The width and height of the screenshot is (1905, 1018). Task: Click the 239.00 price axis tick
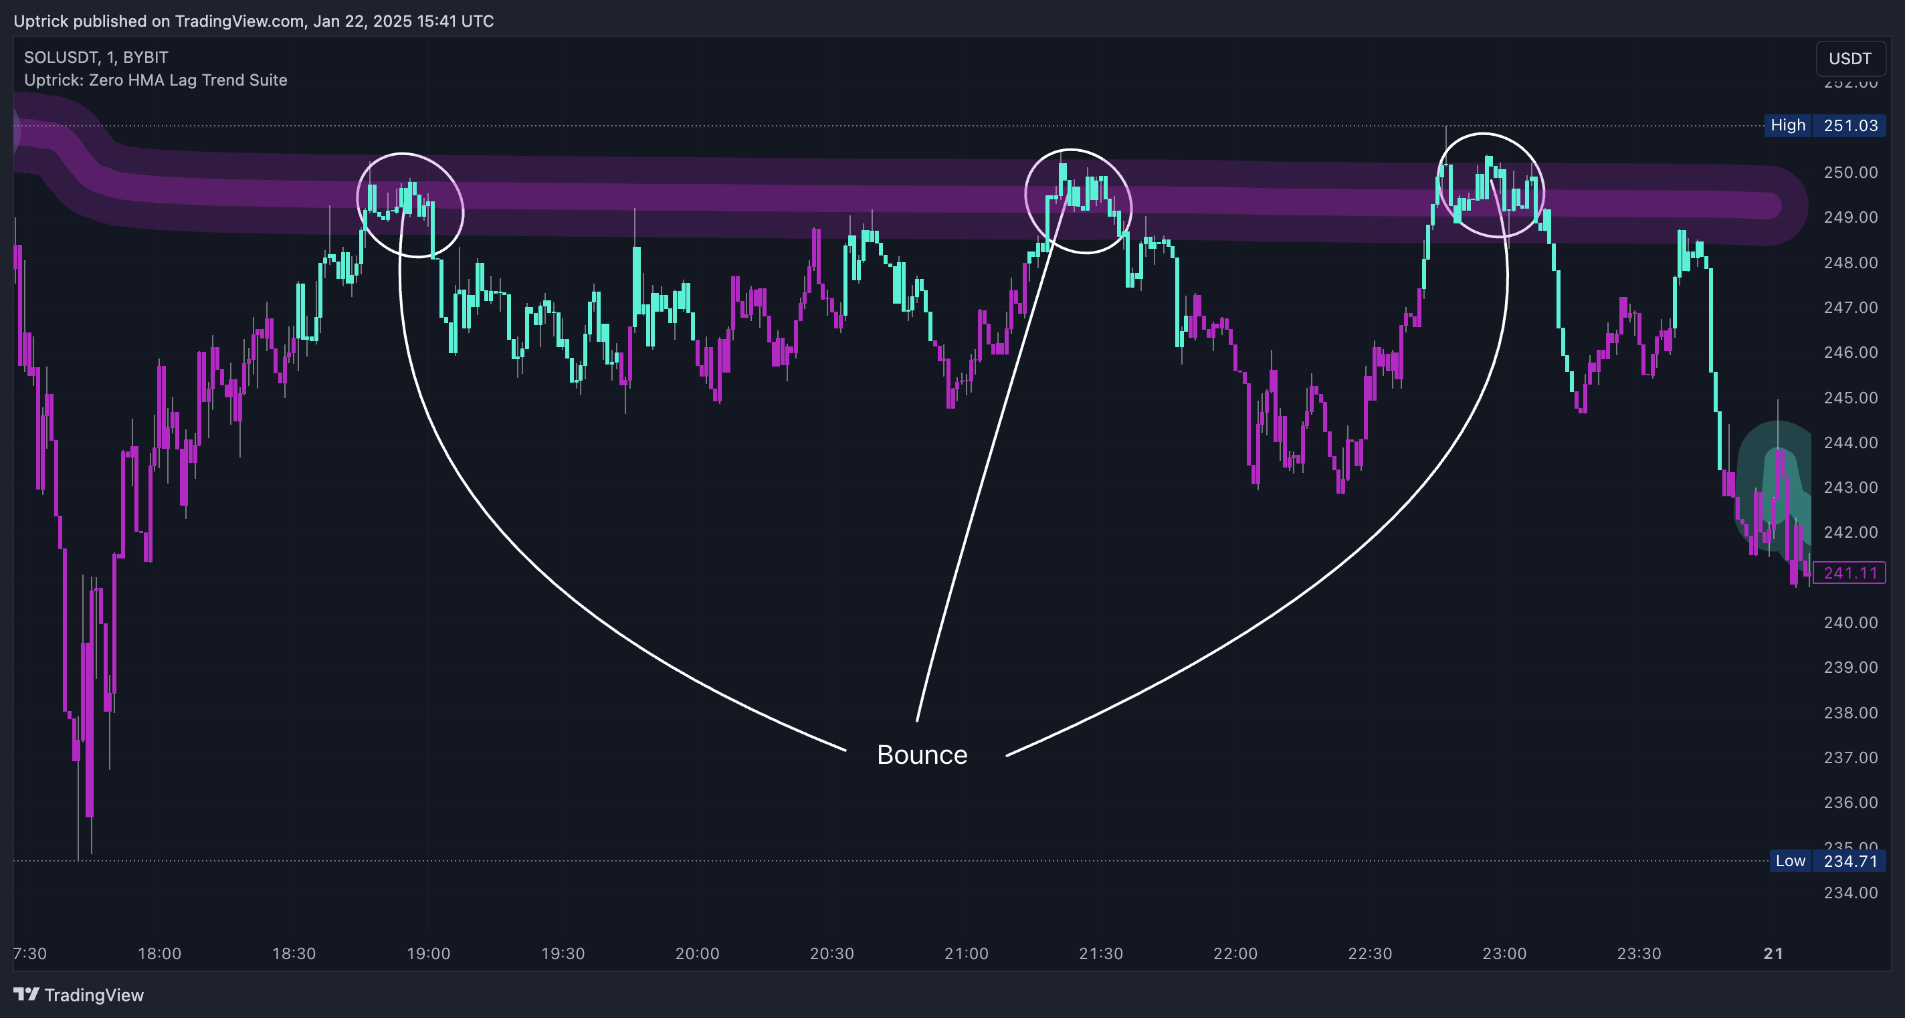point(1850,668)
